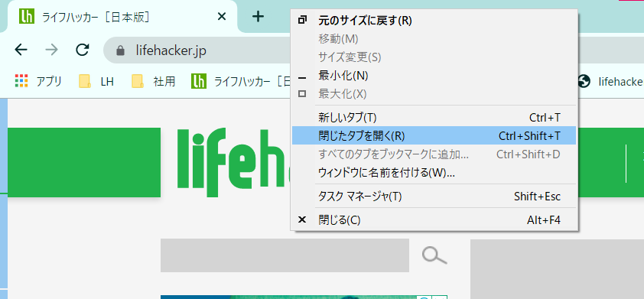Open the lifehacker globe bookmark on the right

(610, 81)
